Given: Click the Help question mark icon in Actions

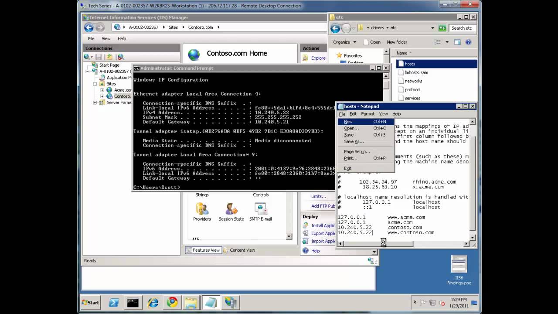Looking at the screenshot, I should click(306, 251).
